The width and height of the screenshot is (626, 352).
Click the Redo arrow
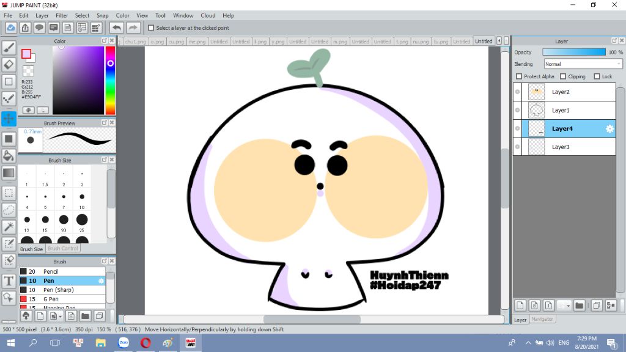[x=133, y=28]
